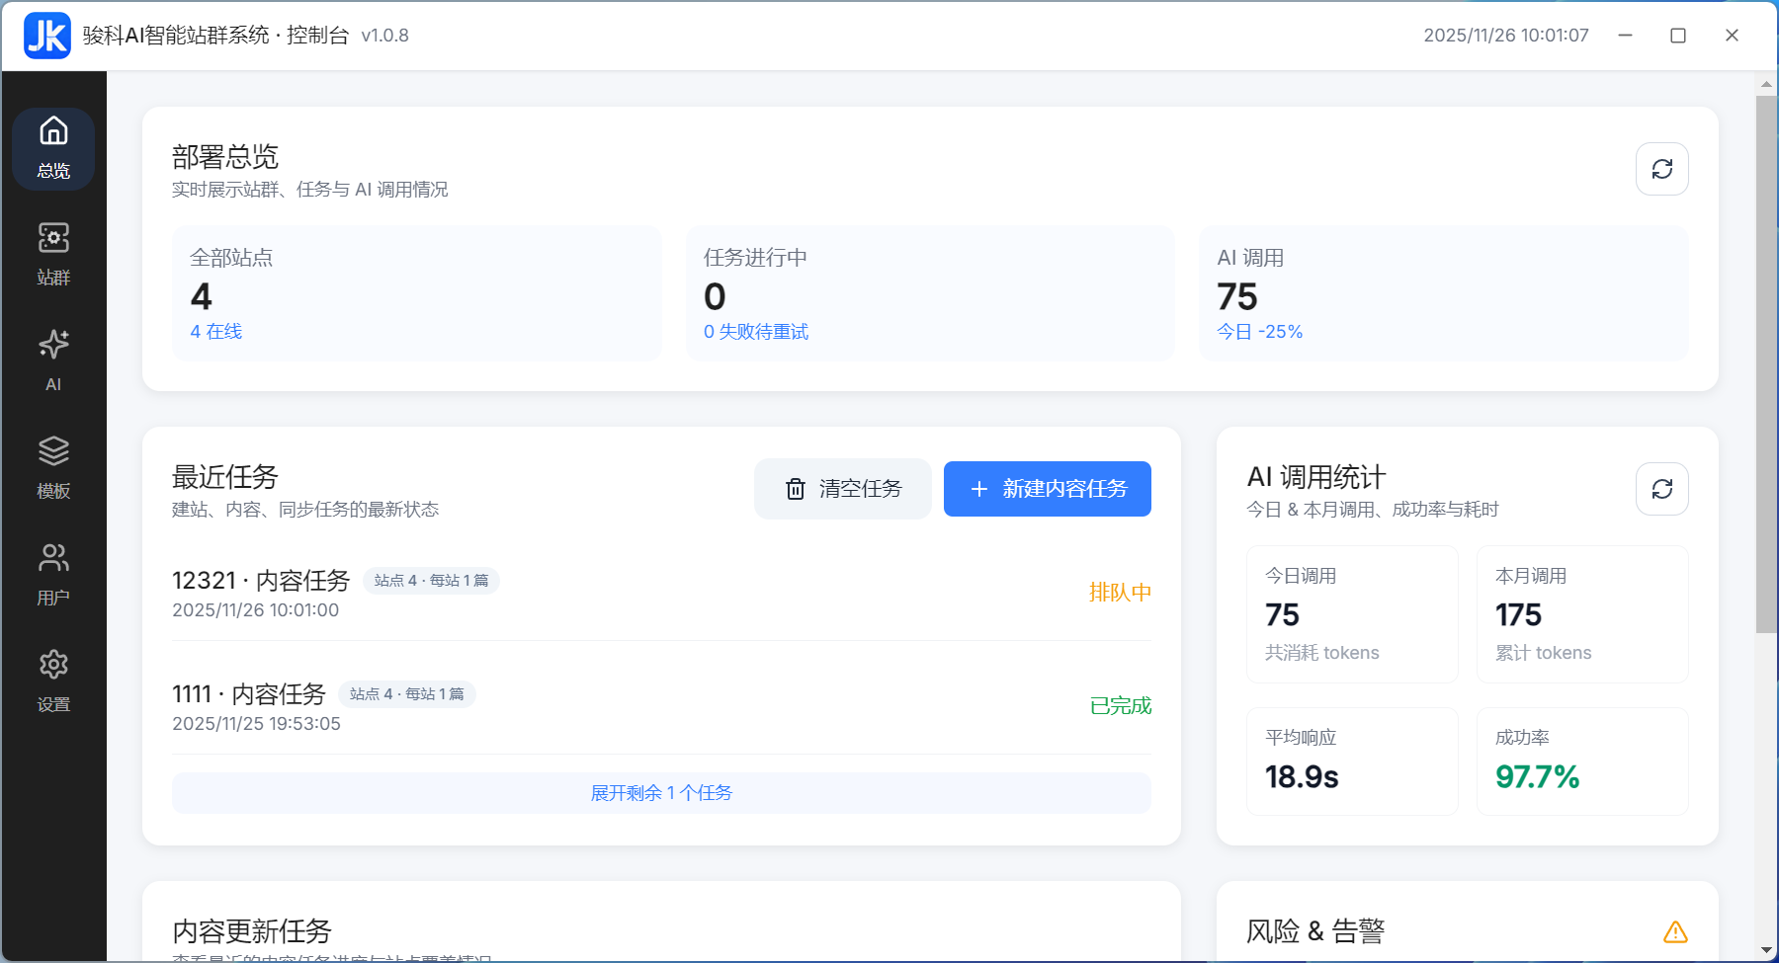Image resolution: width=1779 pixels, height=963 pixels.
Task: Click the 0 失败待重试 link
Action: (755, 331)
